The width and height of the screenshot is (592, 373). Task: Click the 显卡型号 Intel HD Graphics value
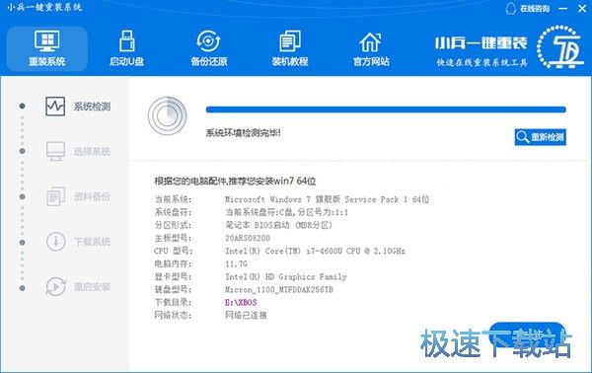click(286, 276)
